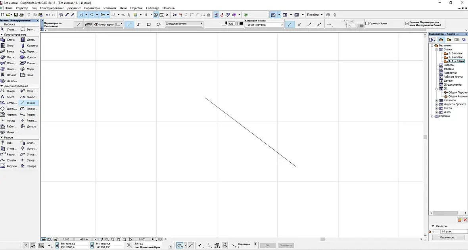Click the pen color swatch beside 120
Screen dimensions: 468x250
tap(240, 23)
